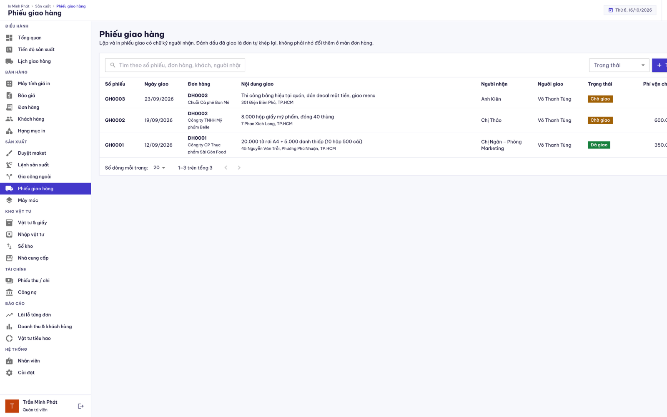
Task: Open the Trạng thái filter dropdown
Action: (619, 65)
